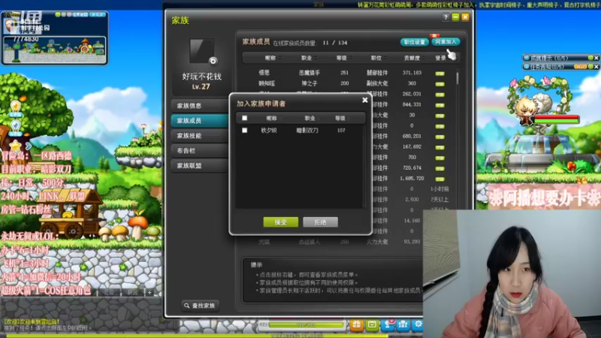Screen dimensions: 601x338
Task: Open the gift box cash shop icon
Action: pos(356,325)
